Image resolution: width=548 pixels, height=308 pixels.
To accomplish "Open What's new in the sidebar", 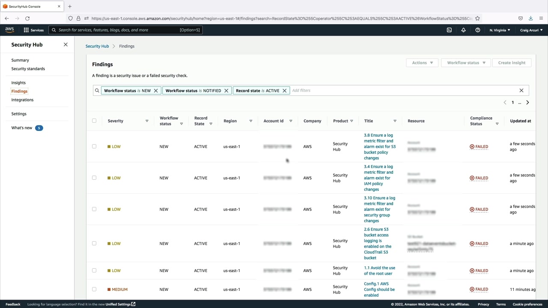I will click(22, 128).
